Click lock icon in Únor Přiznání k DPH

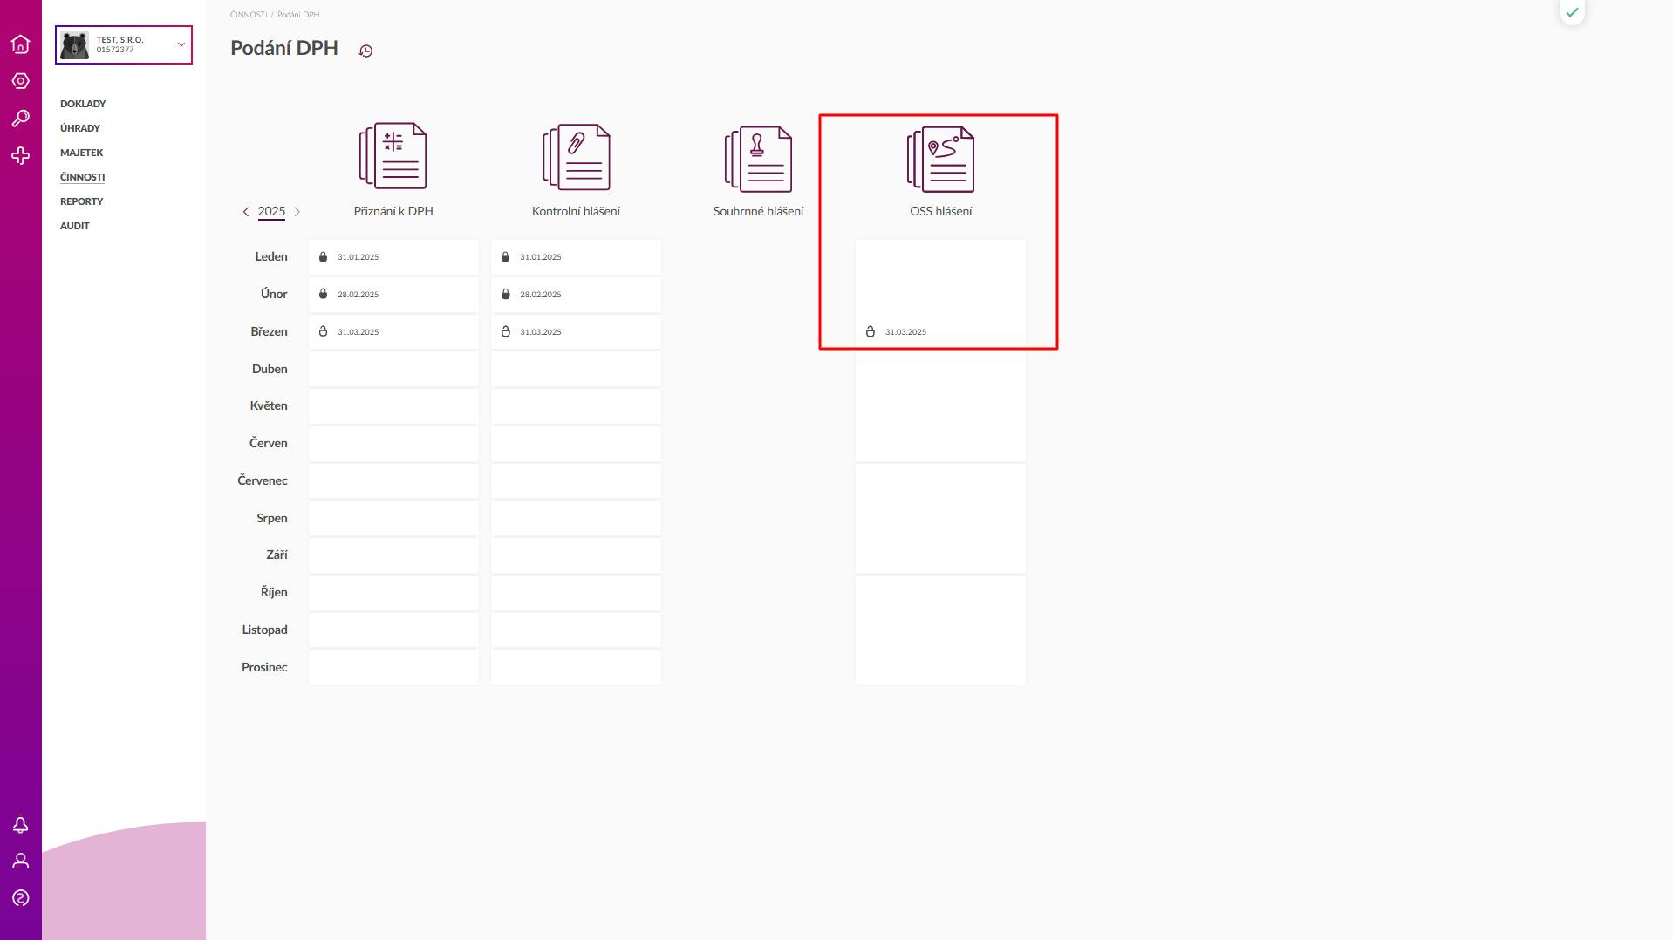323,294
